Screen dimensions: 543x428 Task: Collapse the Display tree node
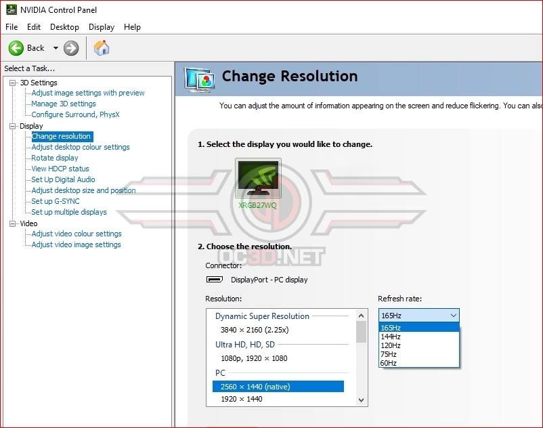(x=12, y=126)
